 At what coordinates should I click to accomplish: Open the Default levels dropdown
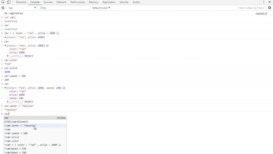pos(101,8)
